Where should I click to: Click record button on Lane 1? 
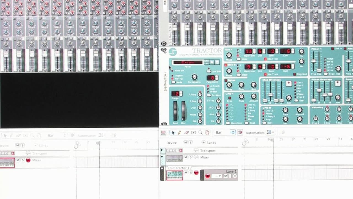point(207,176)
